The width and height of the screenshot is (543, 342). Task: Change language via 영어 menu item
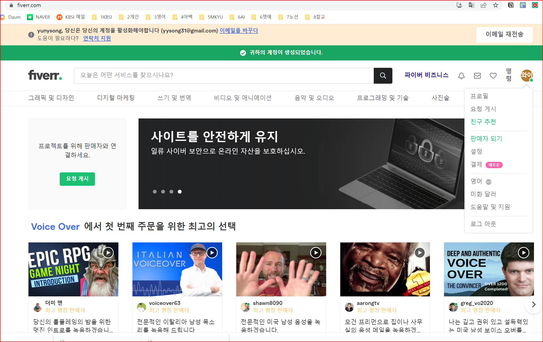pyautogui.click(x=481, y=181)
